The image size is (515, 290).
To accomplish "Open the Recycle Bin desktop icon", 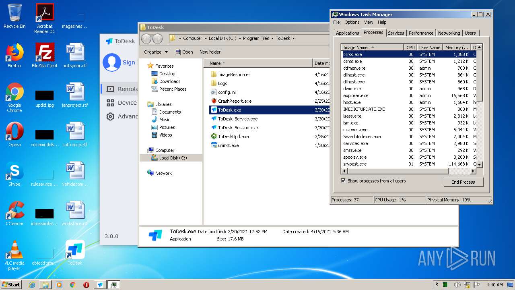I will [x=14, y=16].
